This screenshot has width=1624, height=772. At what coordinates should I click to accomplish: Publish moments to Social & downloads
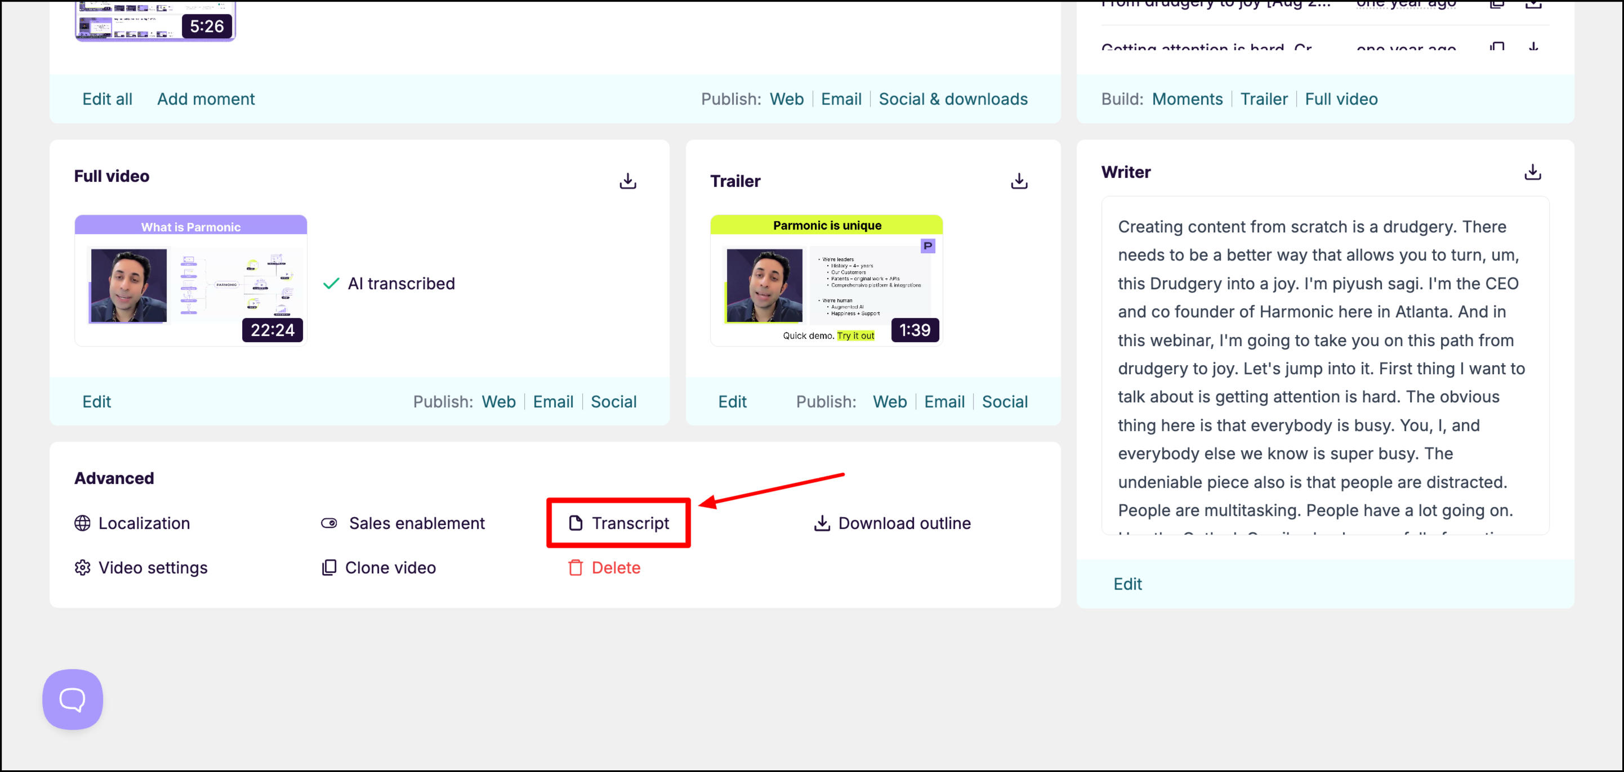point(953,99)
